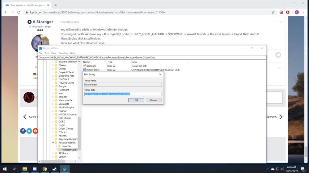Open A Stranger's forum profile
This screenshot has height=173, width=309.
point(43,22)
